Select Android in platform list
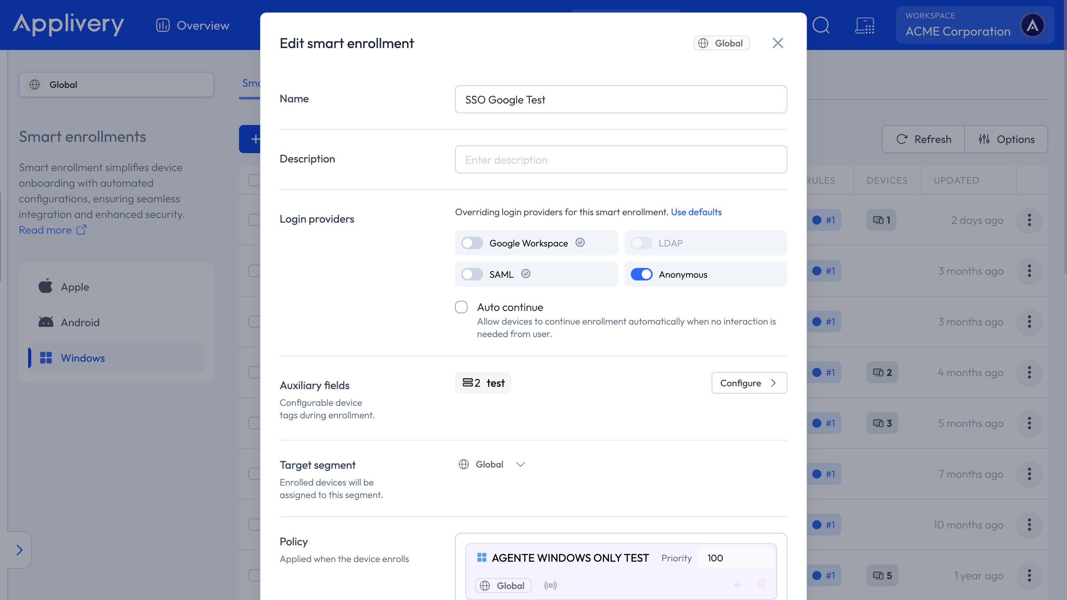The image size is (1067, 600). point(116,322)
